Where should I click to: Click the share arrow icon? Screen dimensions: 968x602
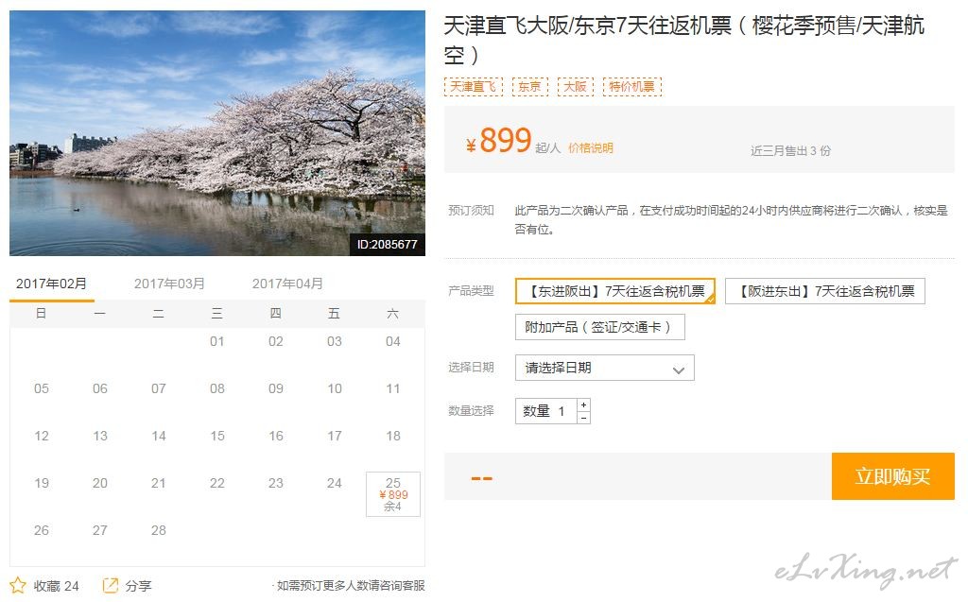click(x=110, y=585)
